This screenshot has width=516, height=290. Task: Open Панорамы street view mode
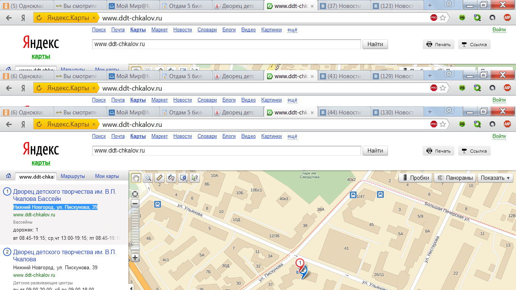tap(455, 178)
